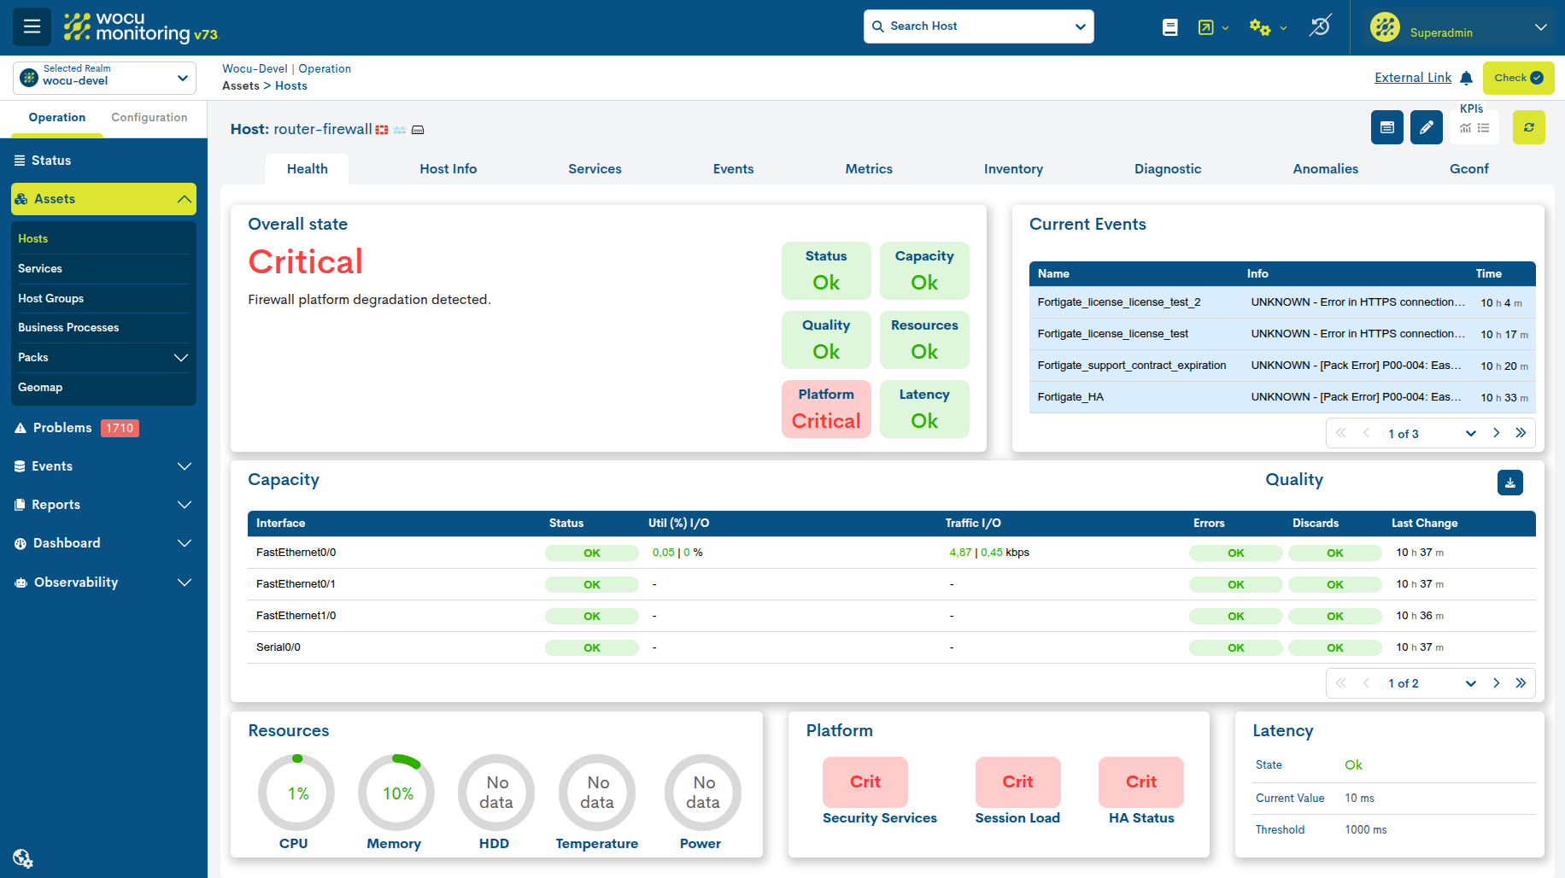
Task: Expand the Superadmin user menu chevron
Action: coord(1541,27)
